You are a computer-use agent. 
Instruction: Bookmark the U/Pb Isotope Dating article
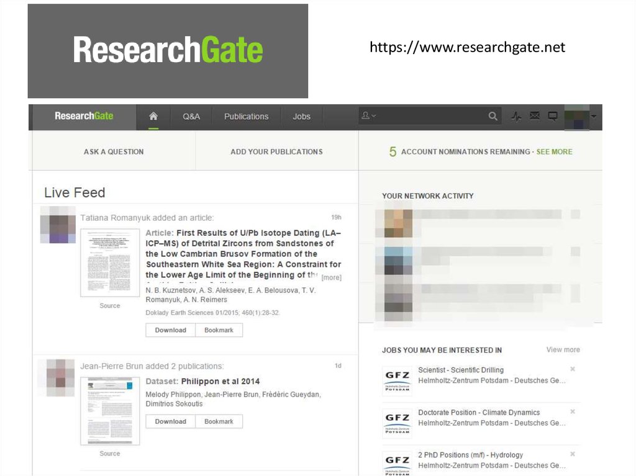tap(219, 330)
